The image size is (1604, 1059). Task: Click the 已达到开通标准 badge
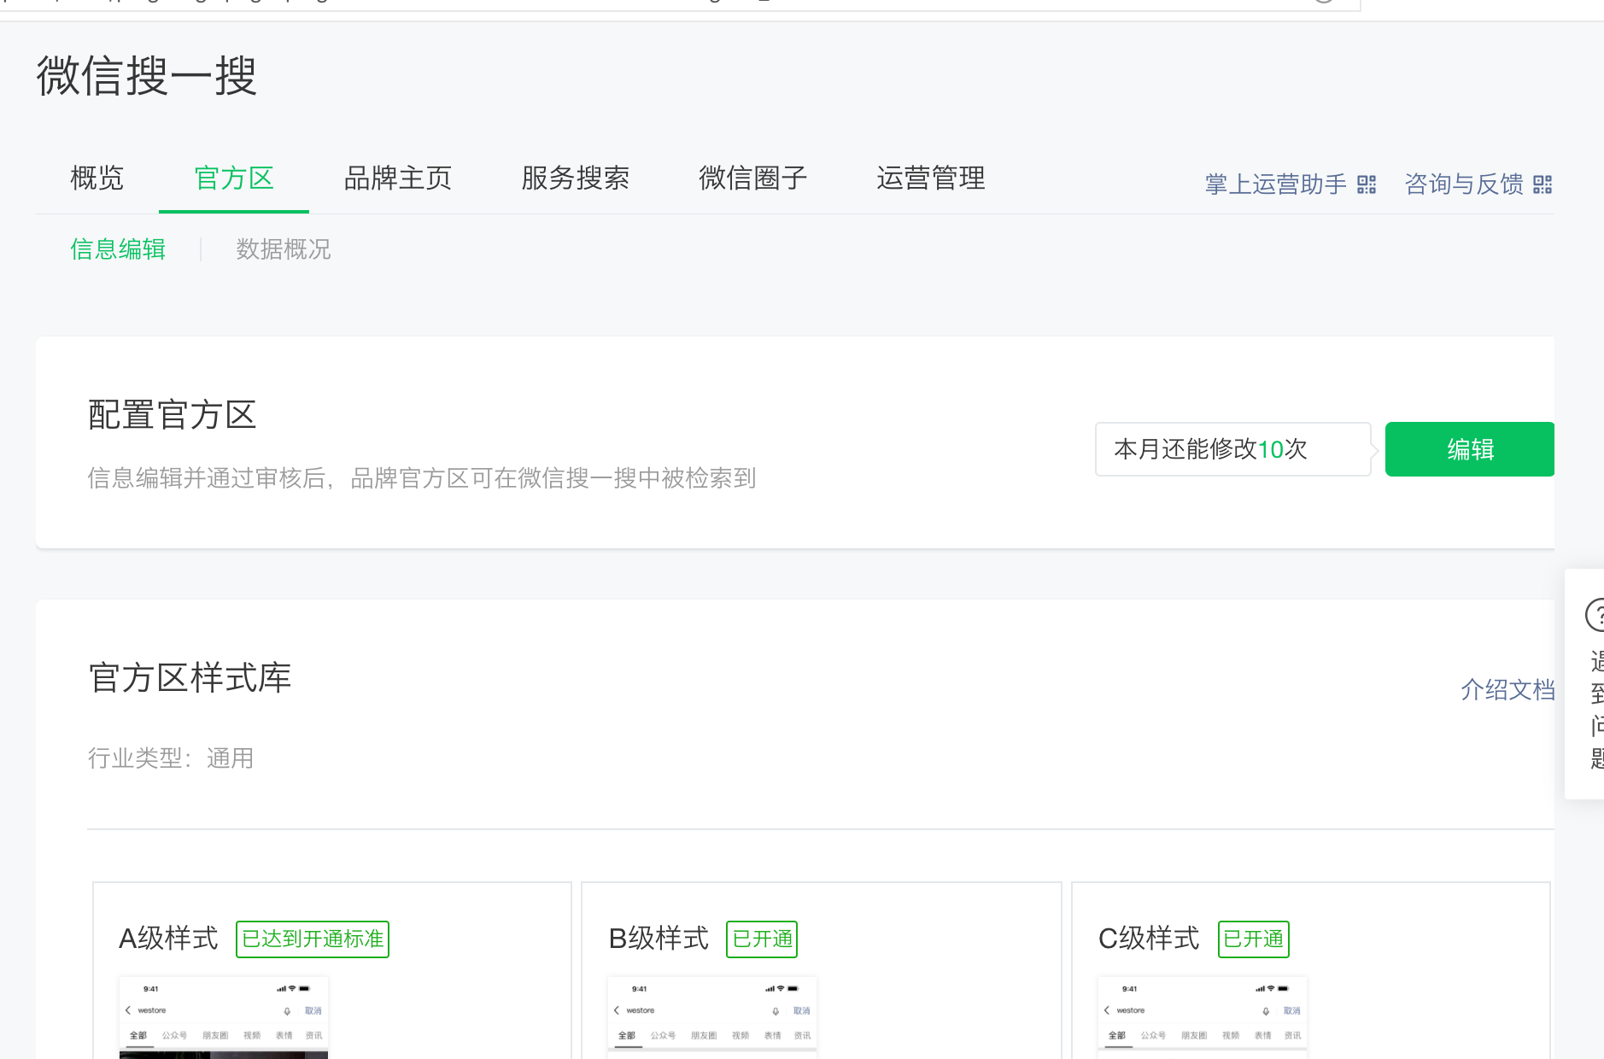tap(313, 939)
